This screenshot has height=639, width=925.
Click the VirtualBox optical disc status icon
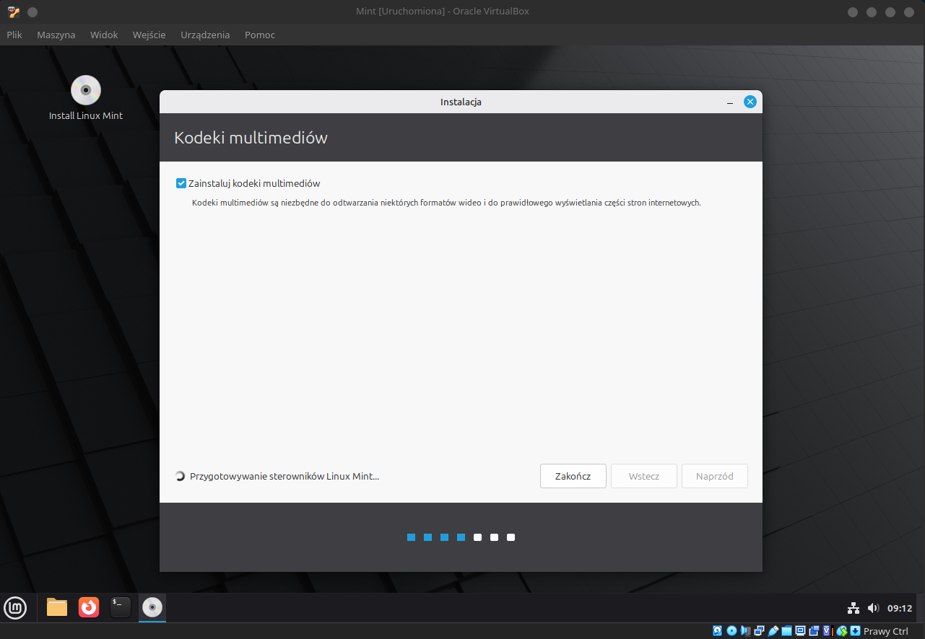point(731,631)
